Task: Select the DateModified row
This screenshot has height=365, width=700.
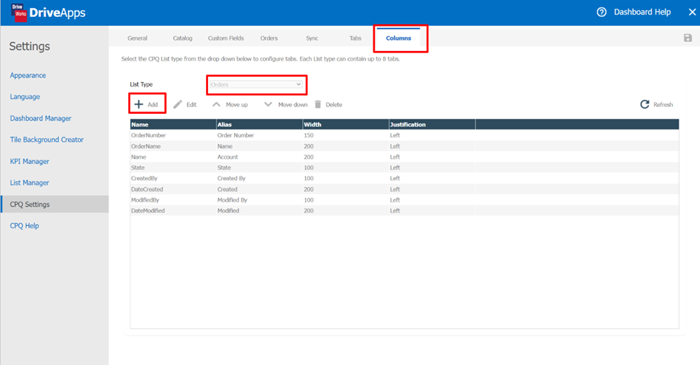Action: pyautogui.click(x=404, y=211)
